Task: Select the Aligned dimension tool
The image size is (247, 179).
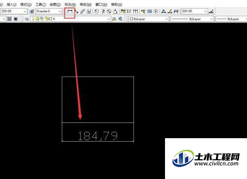Action: tap(77, 11)
